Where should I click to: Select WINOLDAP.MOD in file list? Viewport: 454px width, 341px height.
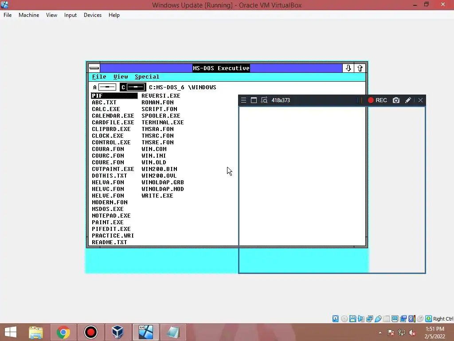click(x=162, y=189)
